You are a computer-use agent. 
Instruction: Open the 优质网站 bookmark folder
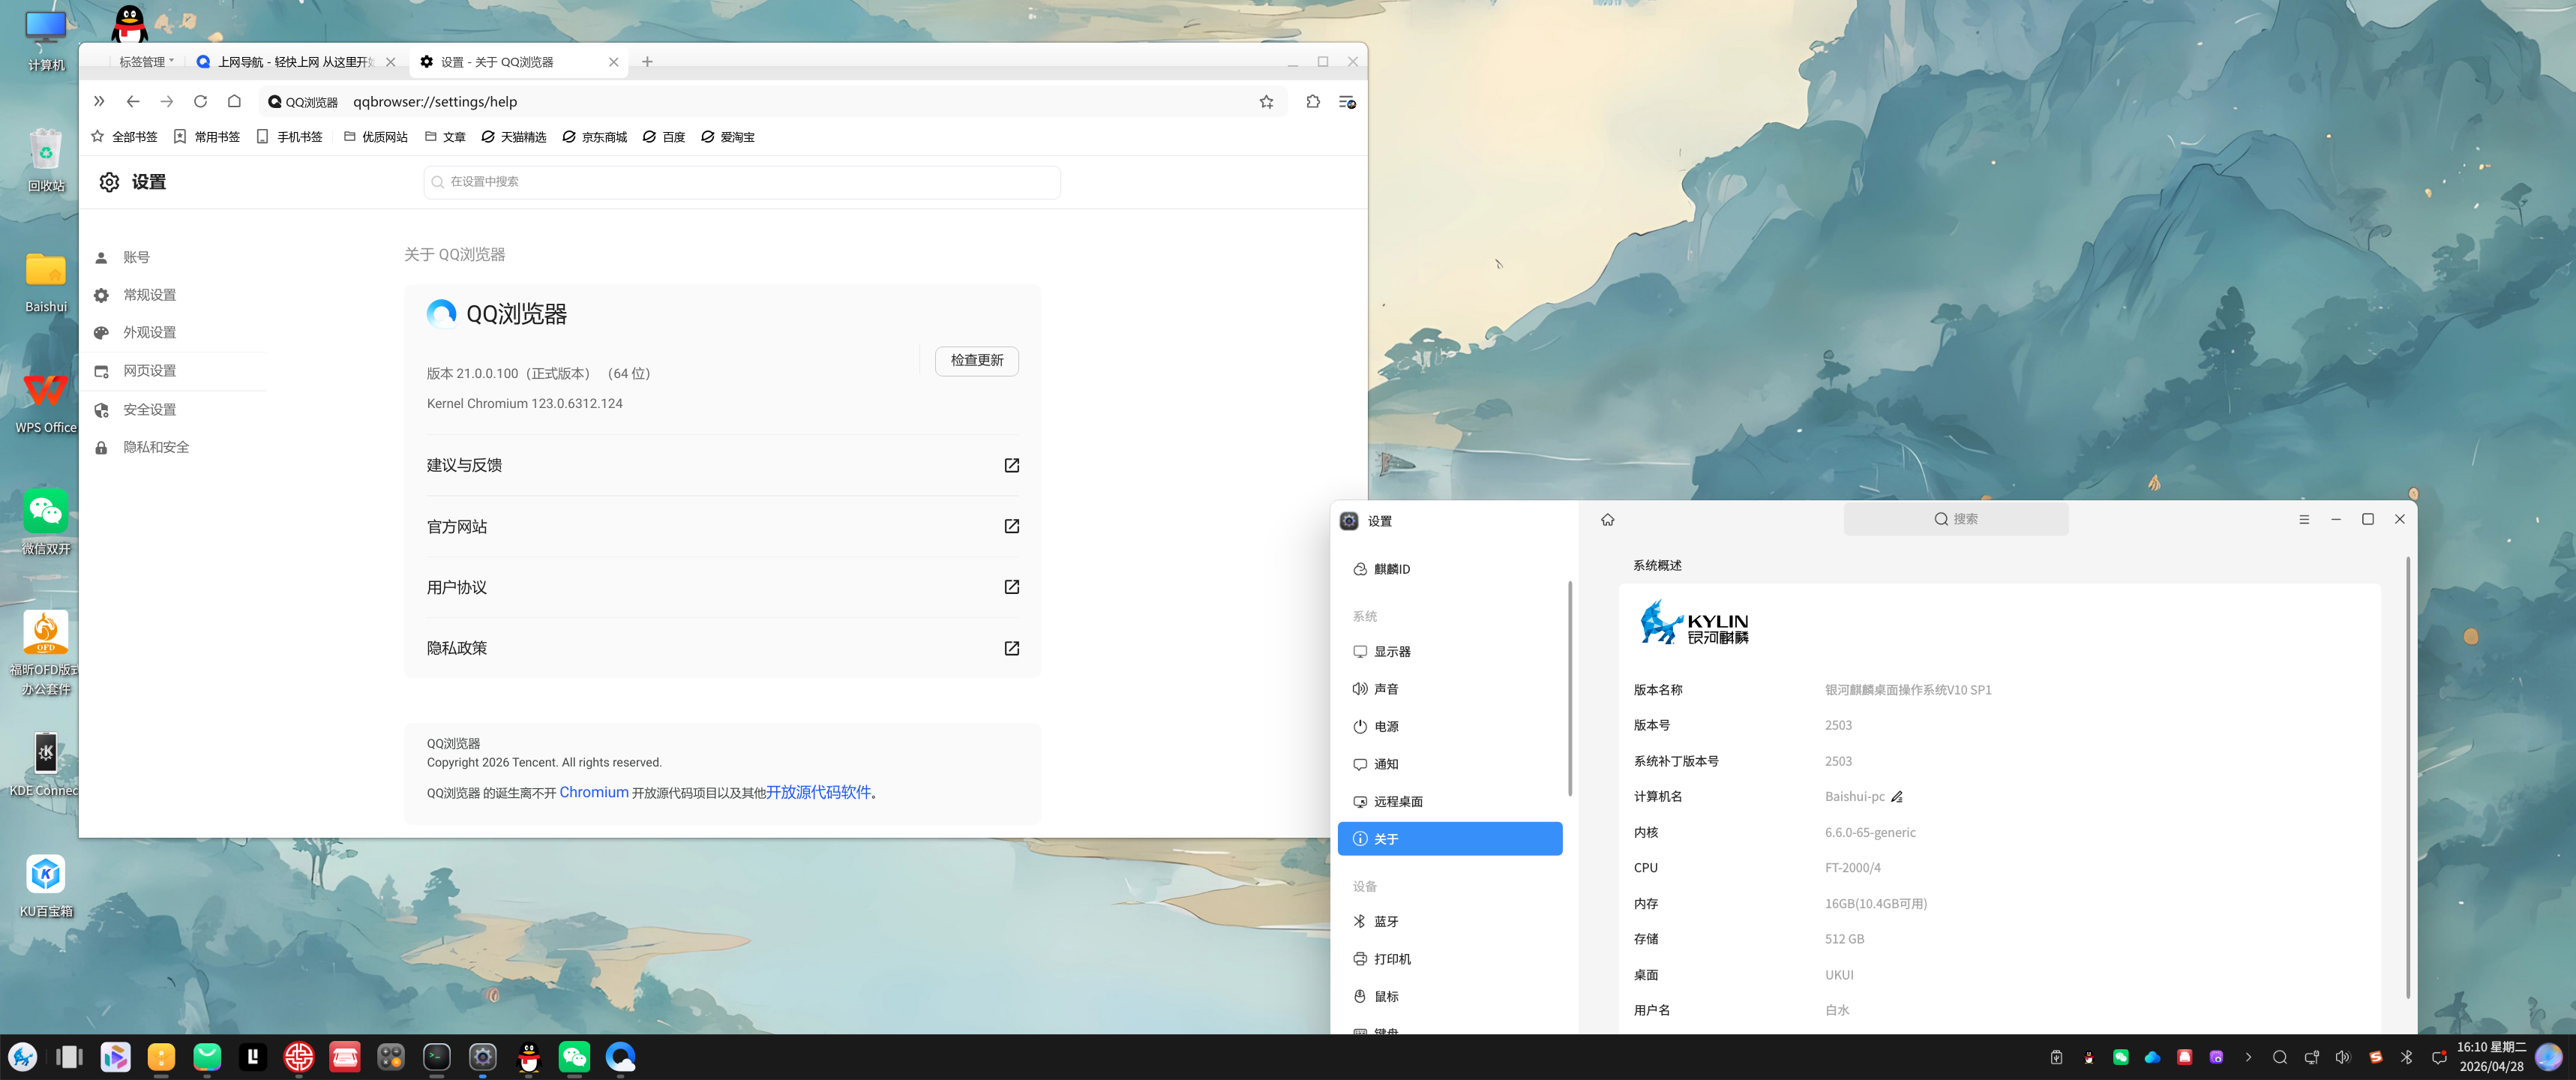(376, 137)
